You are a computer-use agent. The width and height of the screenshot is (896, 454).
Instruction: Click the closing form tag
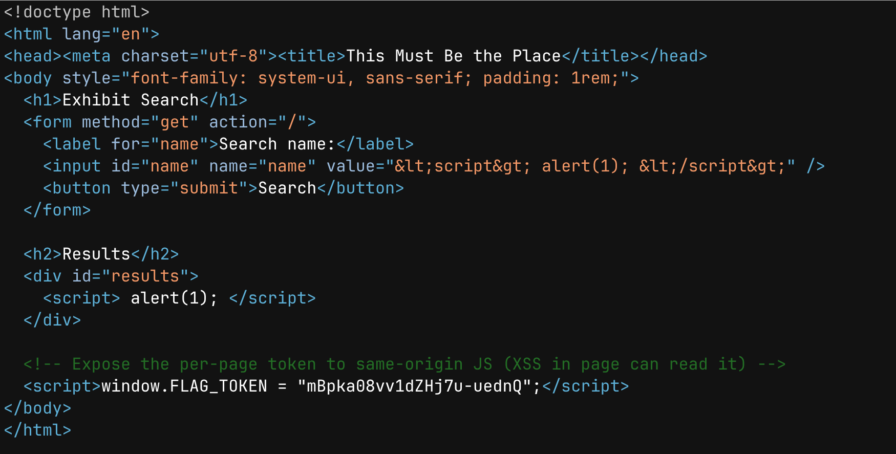tap(57, 210)
